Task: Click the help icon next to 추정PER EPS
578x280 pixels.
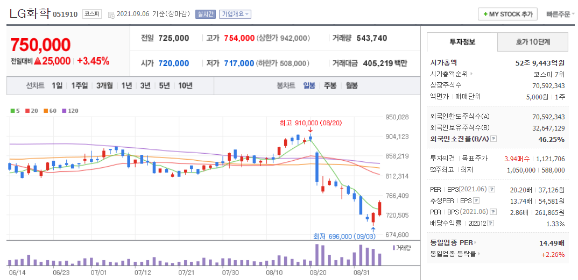Action: 476,201
